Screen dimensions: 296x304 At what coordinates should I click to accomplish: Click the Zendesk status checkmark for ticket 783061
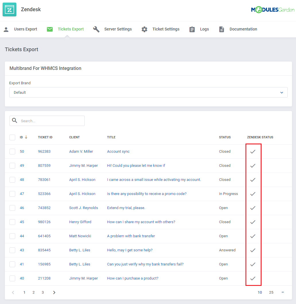pos(253,180)
